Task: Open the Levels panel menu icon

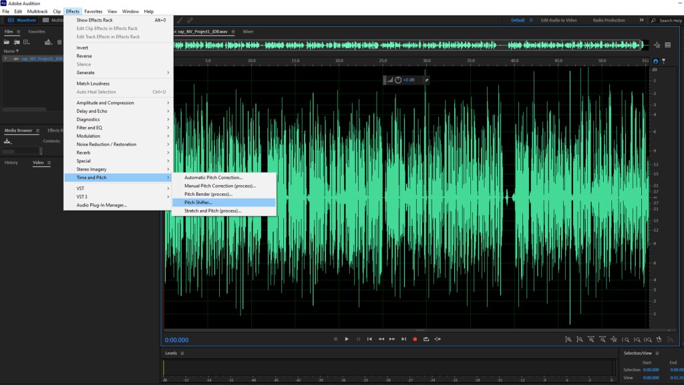Action: (x=182, y=353)
